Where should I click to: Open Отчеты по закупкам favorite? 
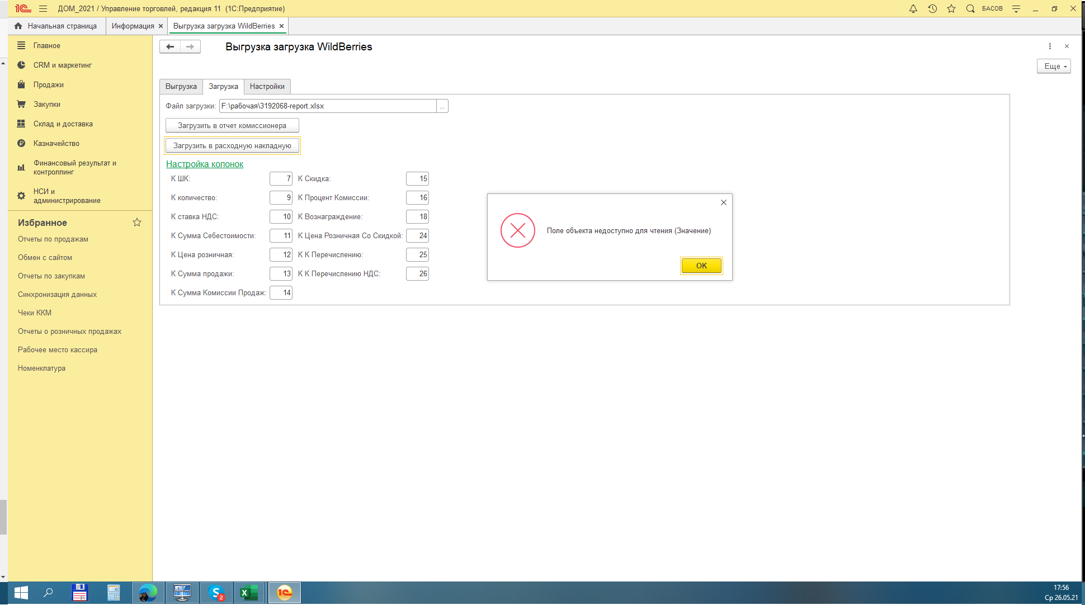click(x=51, y=276)
